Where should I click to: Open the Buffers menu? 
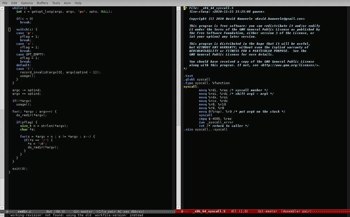coord(42,3)
